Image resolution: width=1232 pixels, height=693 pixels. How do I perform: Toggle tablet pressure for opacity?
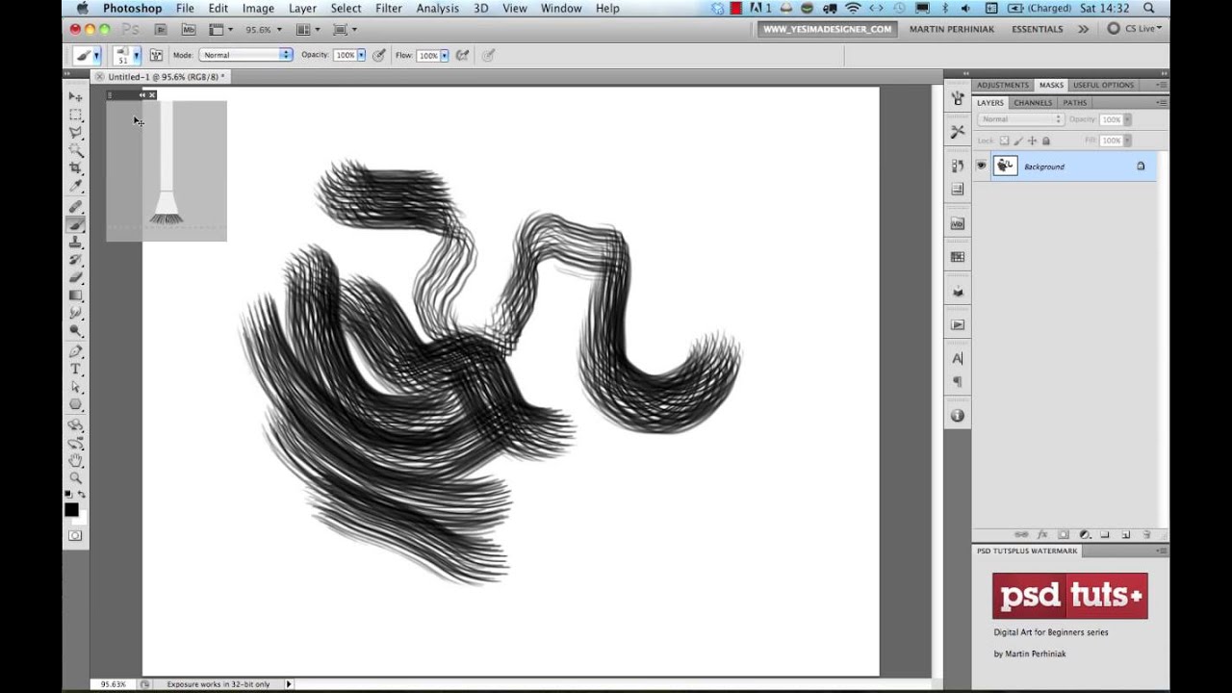pos(379,55)
